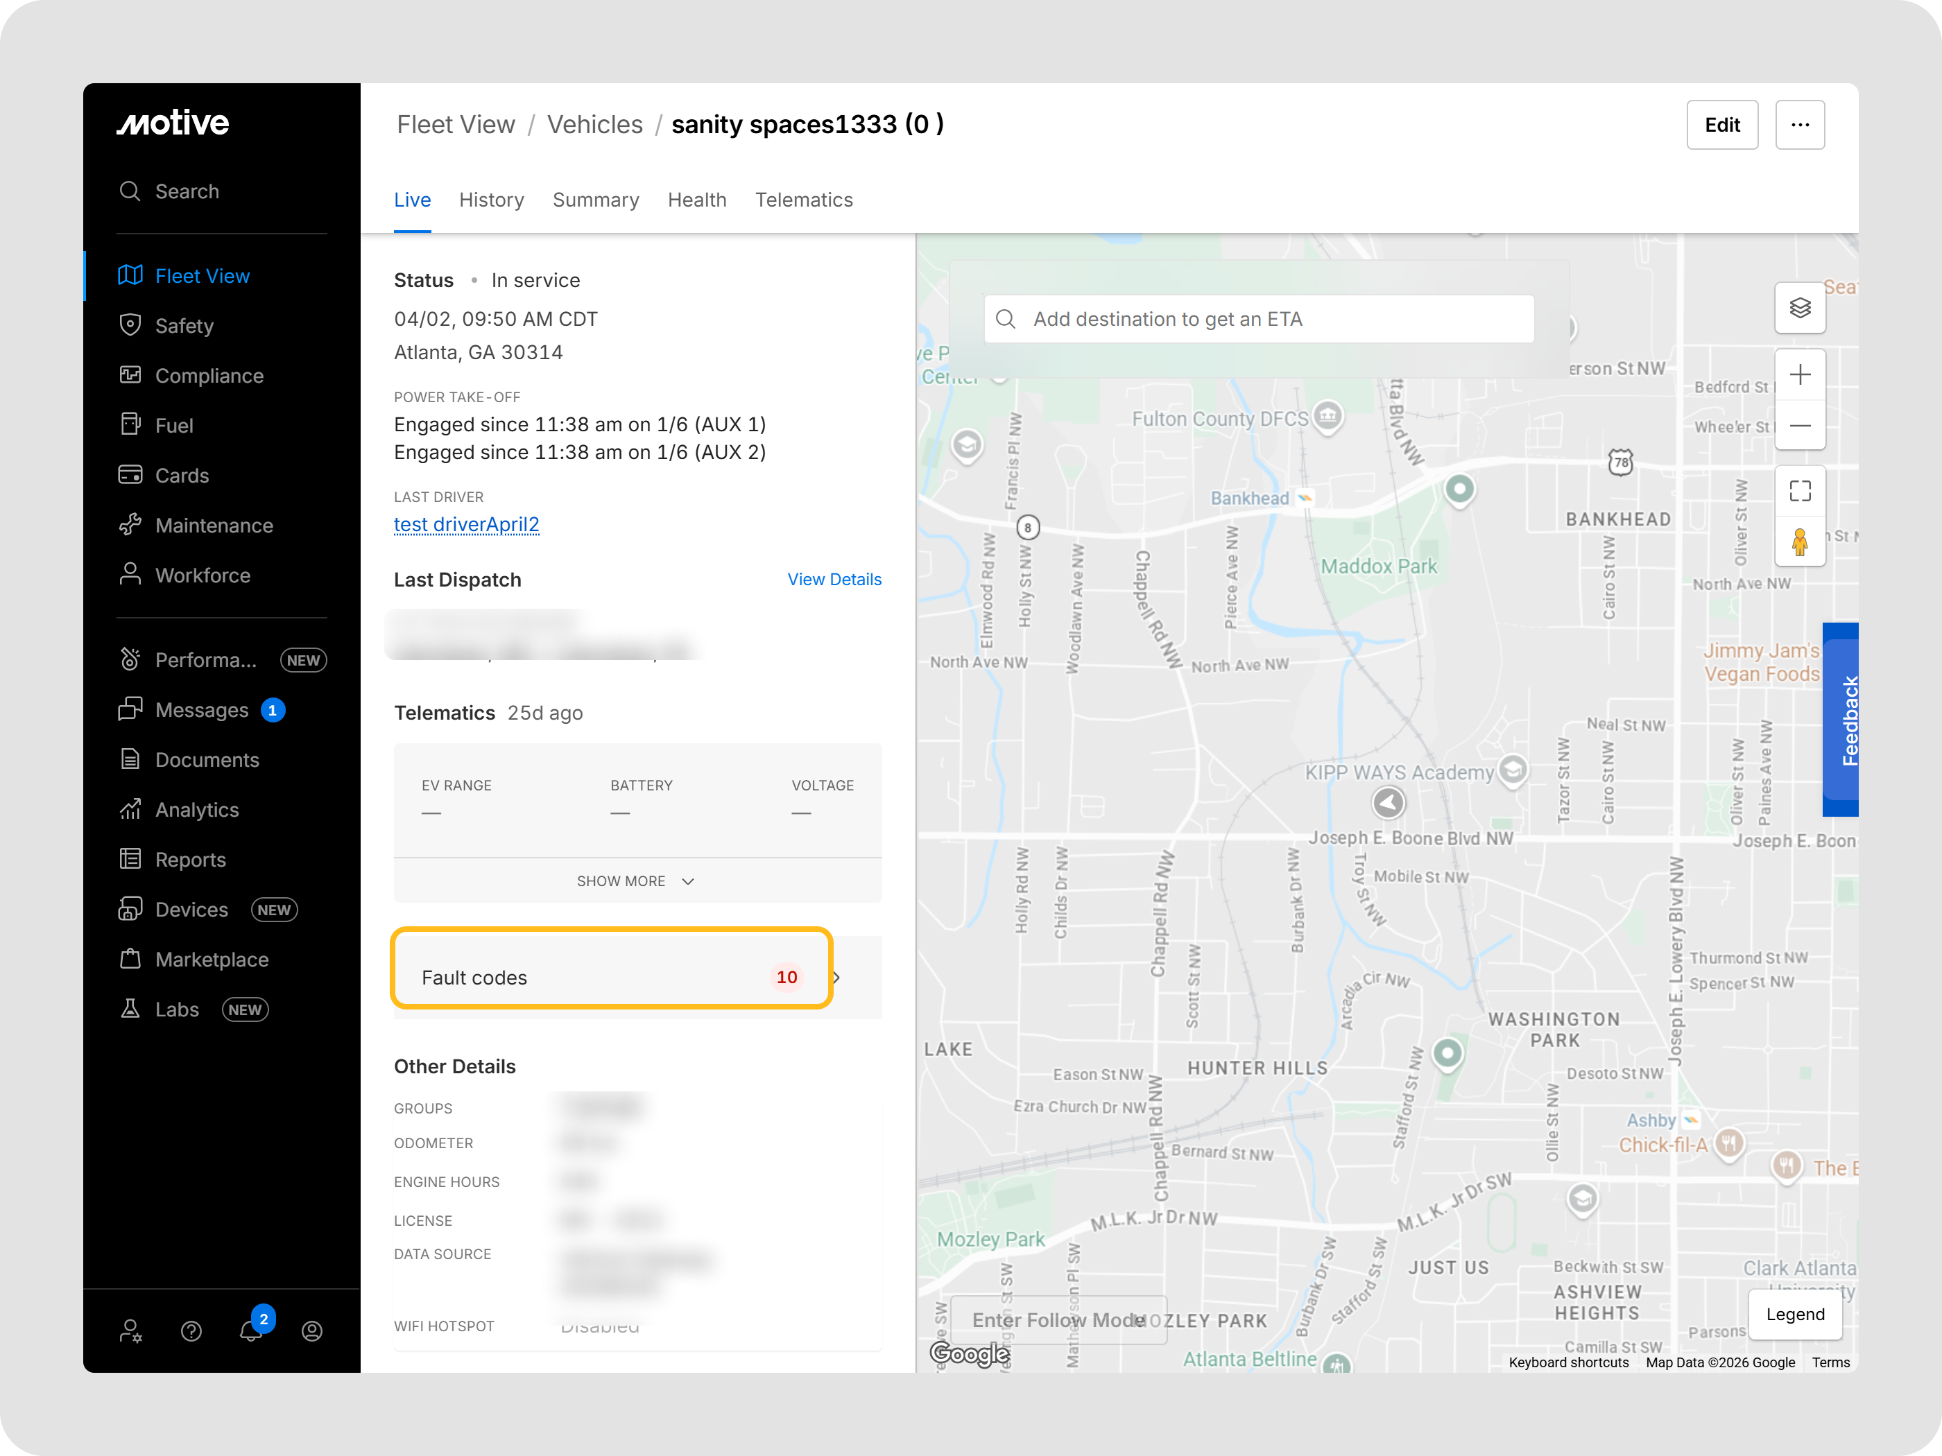
Task: Open Workforce in sidebar
Action: click(x=184, y=575)
